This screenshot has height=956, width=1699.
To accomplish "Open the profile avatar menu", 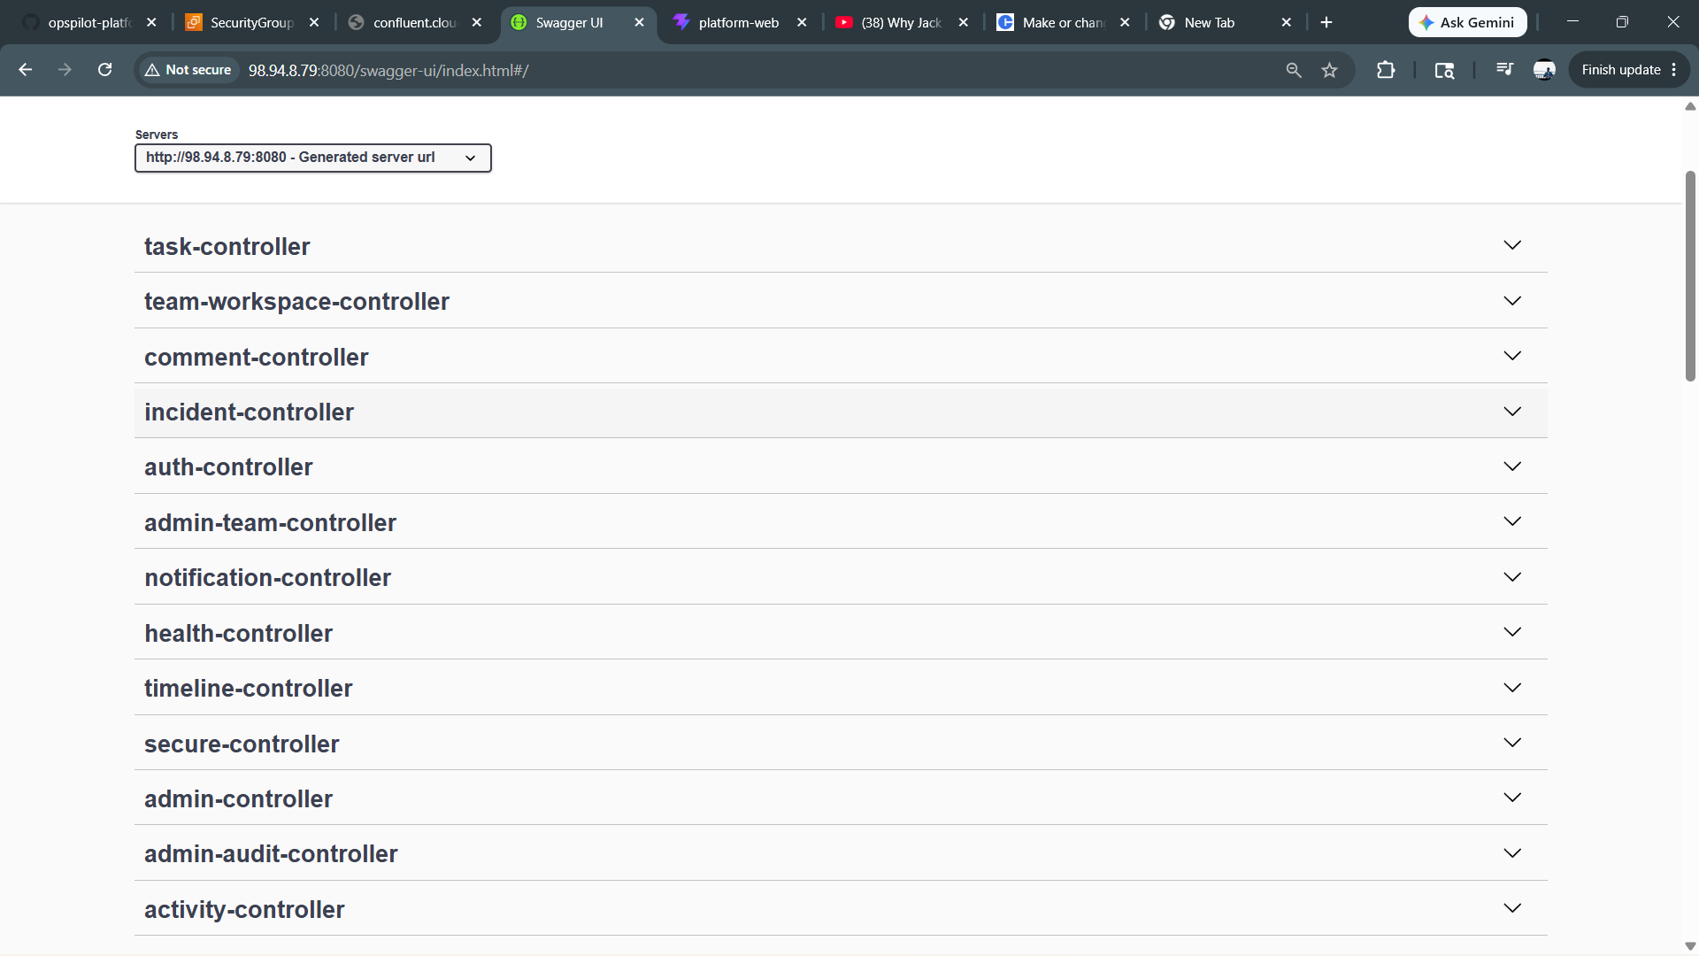I will click(x=1544, y=70).
